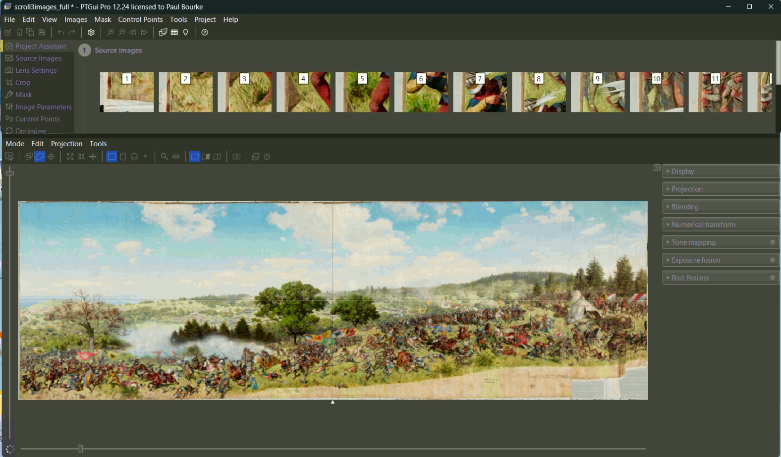781x457 pixels.
Task: Expand the Tone mapping panel
Action: click(x=721, y=242)
